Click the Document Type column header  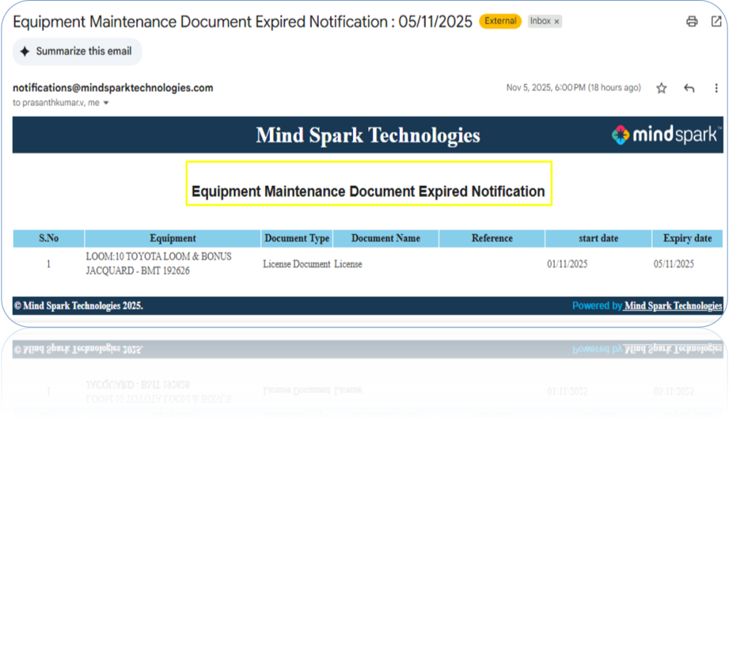pos(297,239)
